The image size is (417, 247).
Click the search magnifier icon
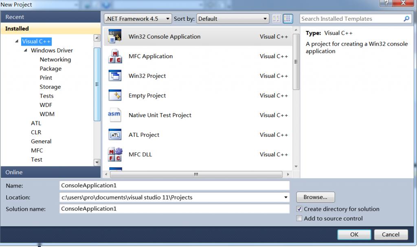406,19
